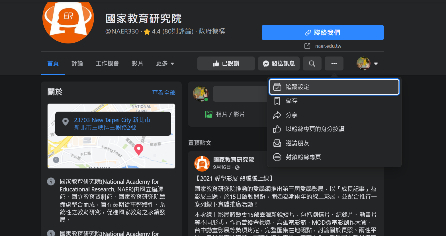Click the @NAER330 page handle
The height and width of the screenshot is (236, 446).
click(122, 31)
